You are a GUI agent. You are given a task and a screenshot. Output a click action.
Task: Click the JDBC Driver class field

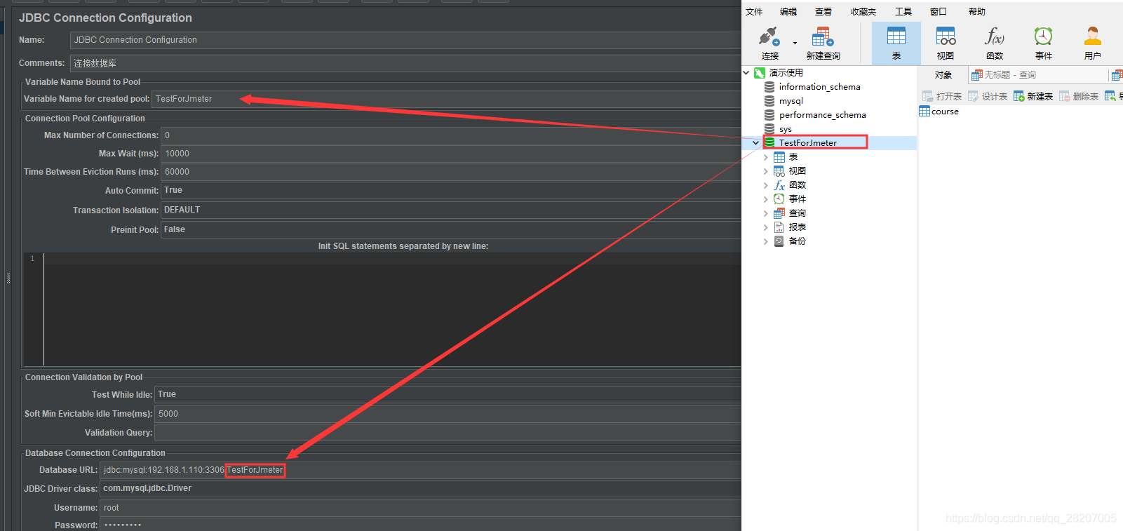point(420,488)
